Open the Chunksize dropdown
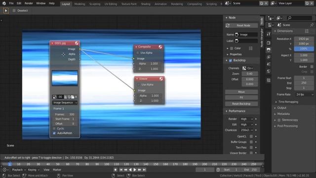This screenshot has width=316, height=178. pyautogui.click(x=246, y=130)
